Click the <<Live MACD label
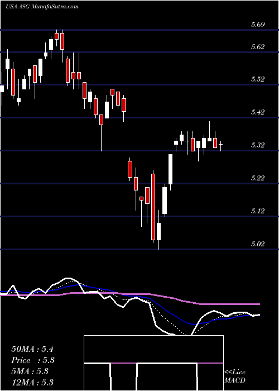The image size is (279, 391). [235, 376]
